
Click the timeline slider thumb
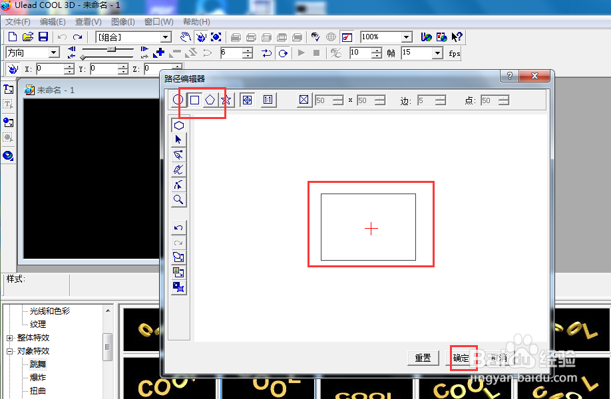112,49
